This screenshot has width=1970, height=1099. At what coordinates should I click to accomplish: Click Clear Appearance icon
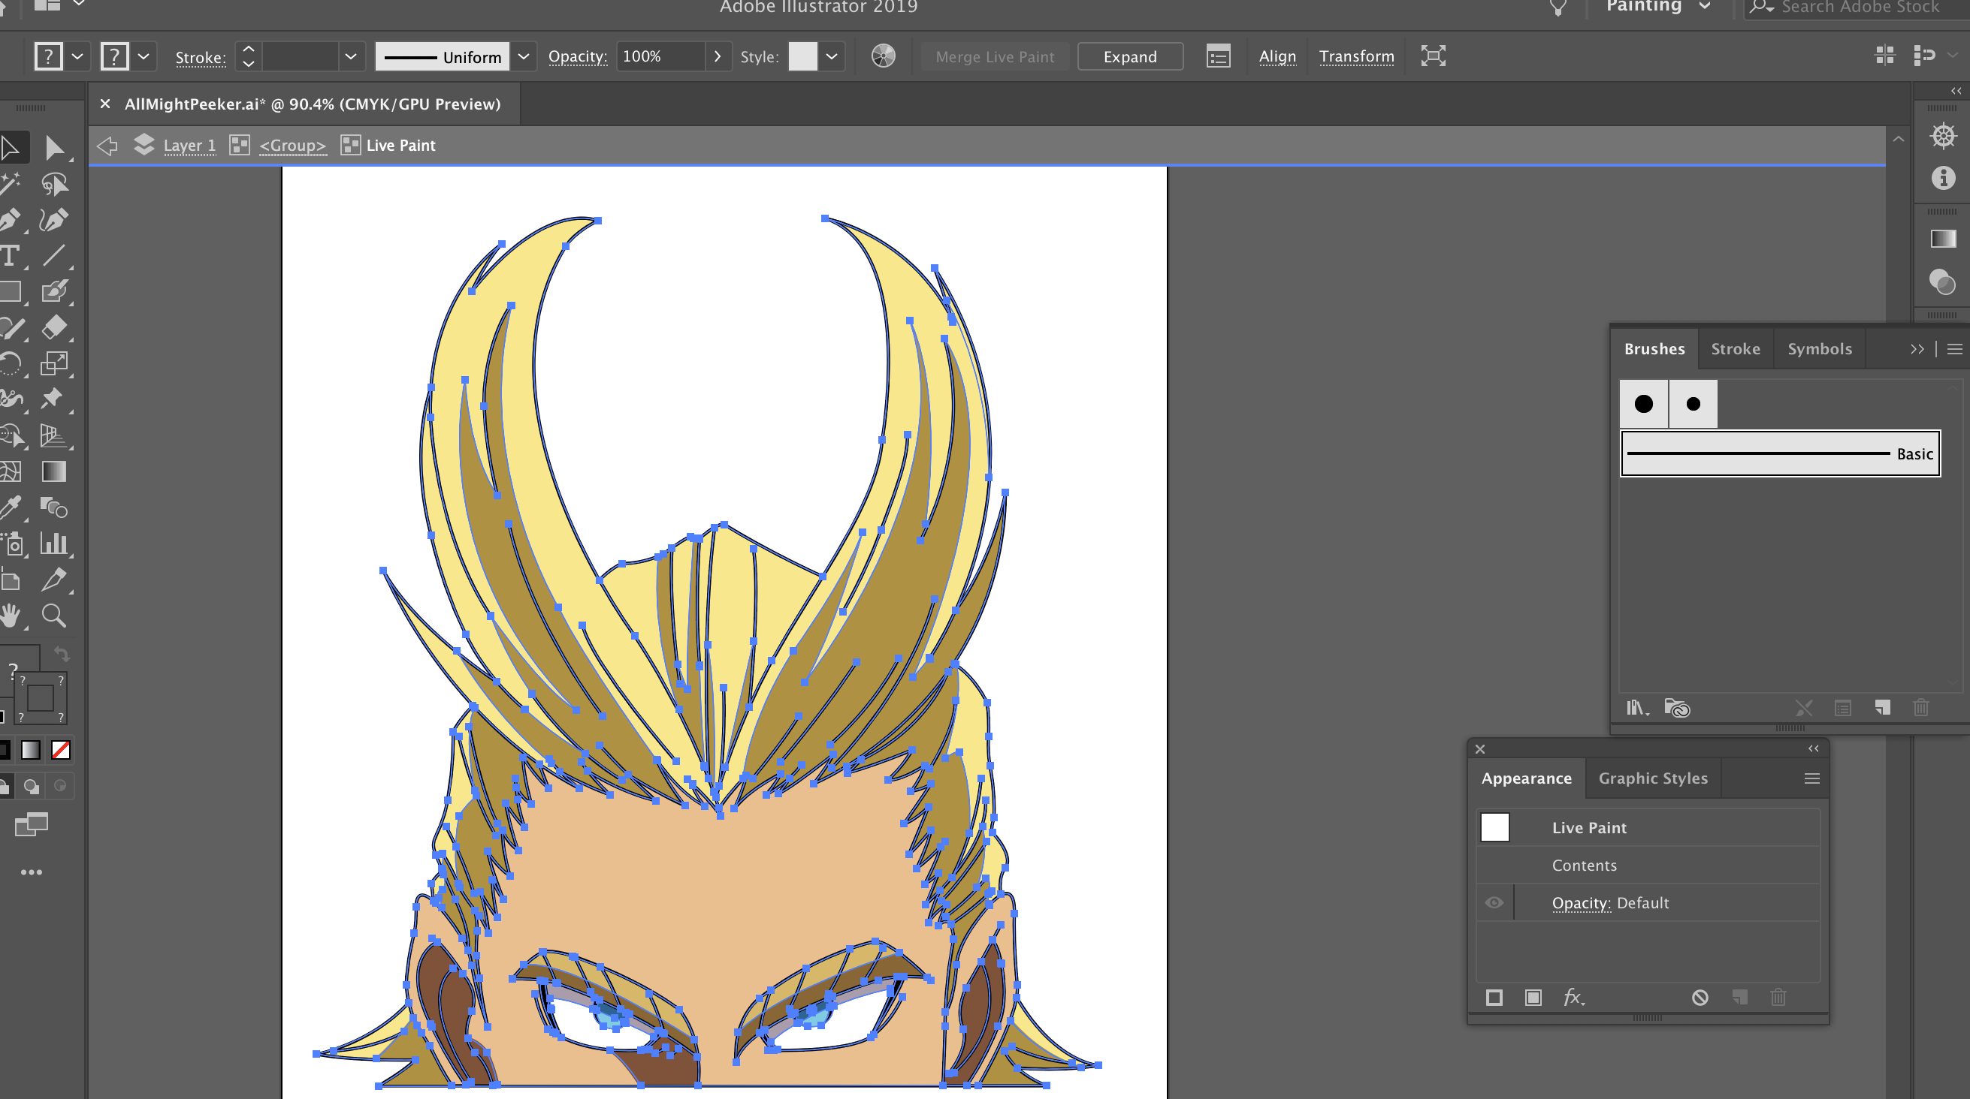click(1700, 998)
